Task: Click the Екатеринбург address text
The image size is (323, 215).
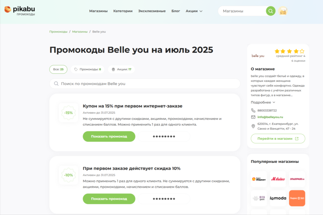Action: pyautogui.click(x=278, y=126)
